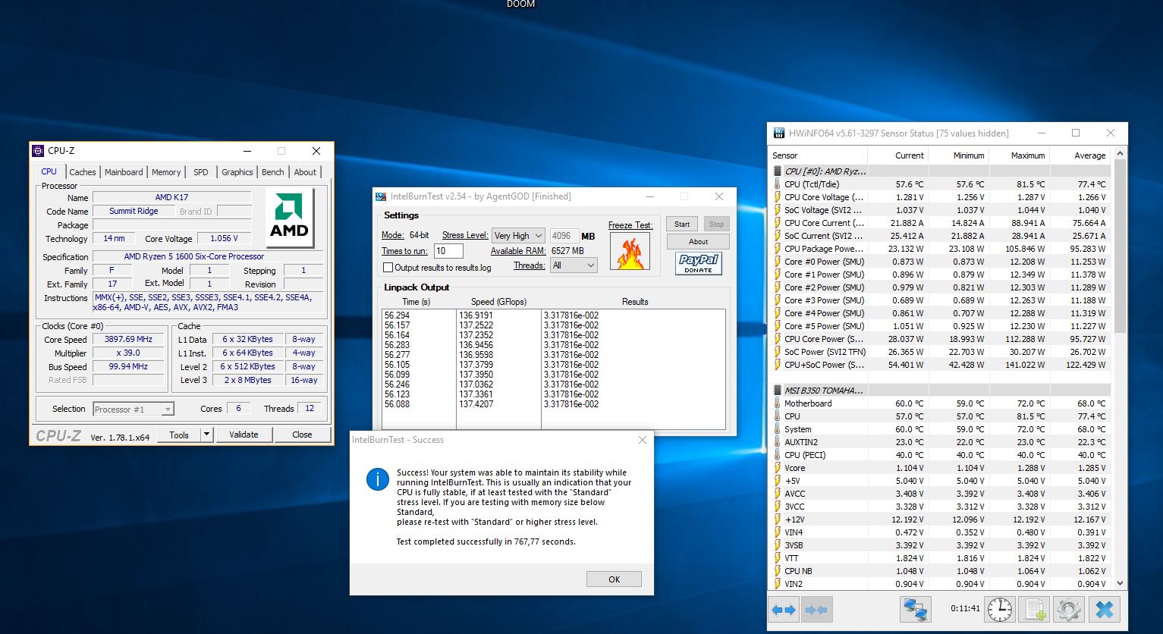Close the IntelBurnTest Success dialog X
This screenshot has width=1163, height=634.
(x=643, y=440)
